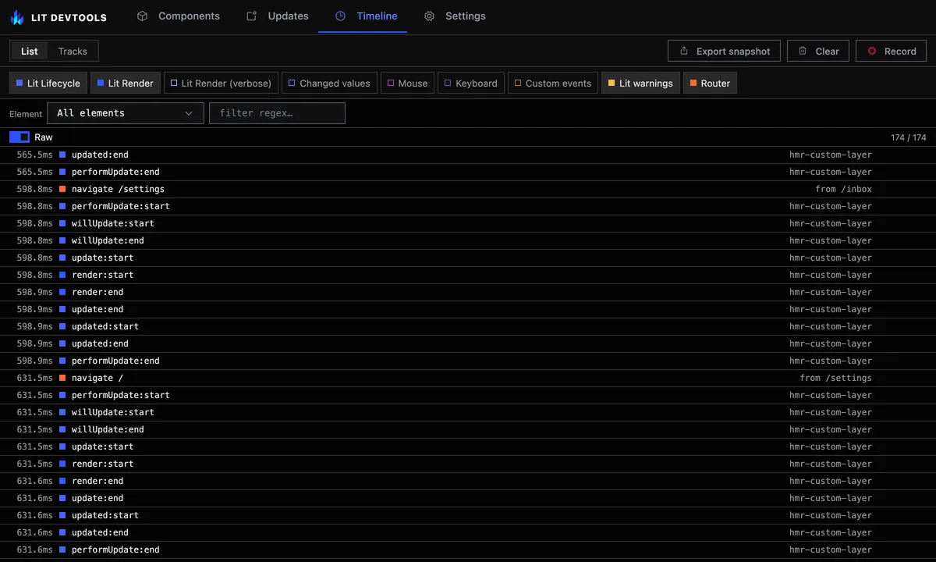Switch to List view

tap(30, 52)
